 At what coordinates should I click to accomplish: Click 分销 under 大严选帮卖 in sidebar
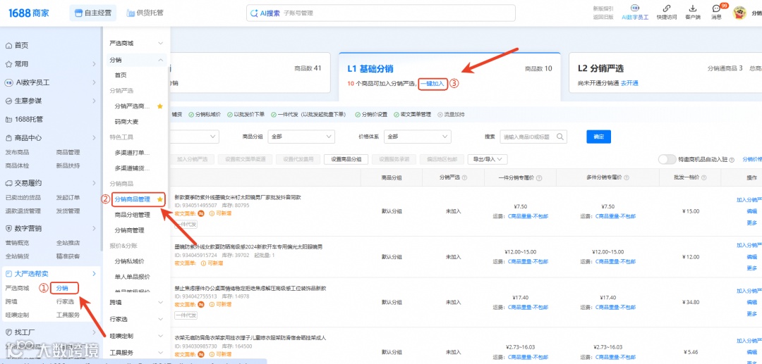point(62,289)
